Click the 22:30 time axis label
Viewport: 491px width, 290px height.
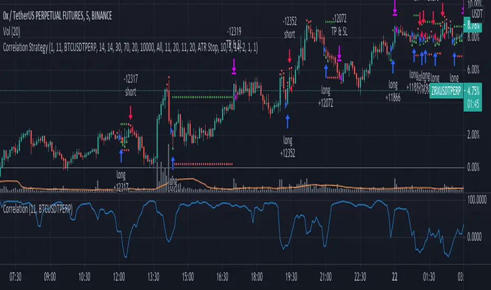(360, 277)
